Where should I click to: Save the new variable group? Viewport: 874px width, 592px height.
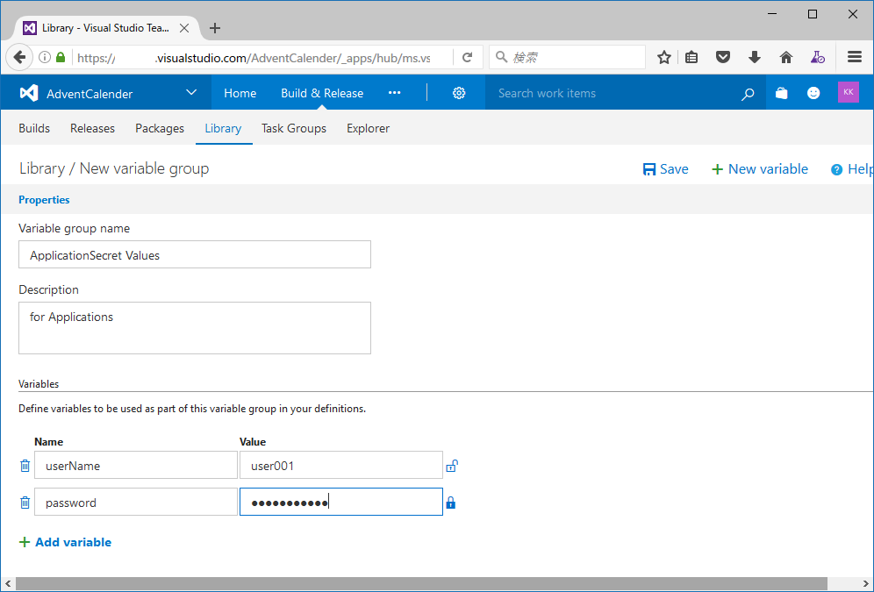[x=665, y=169]
